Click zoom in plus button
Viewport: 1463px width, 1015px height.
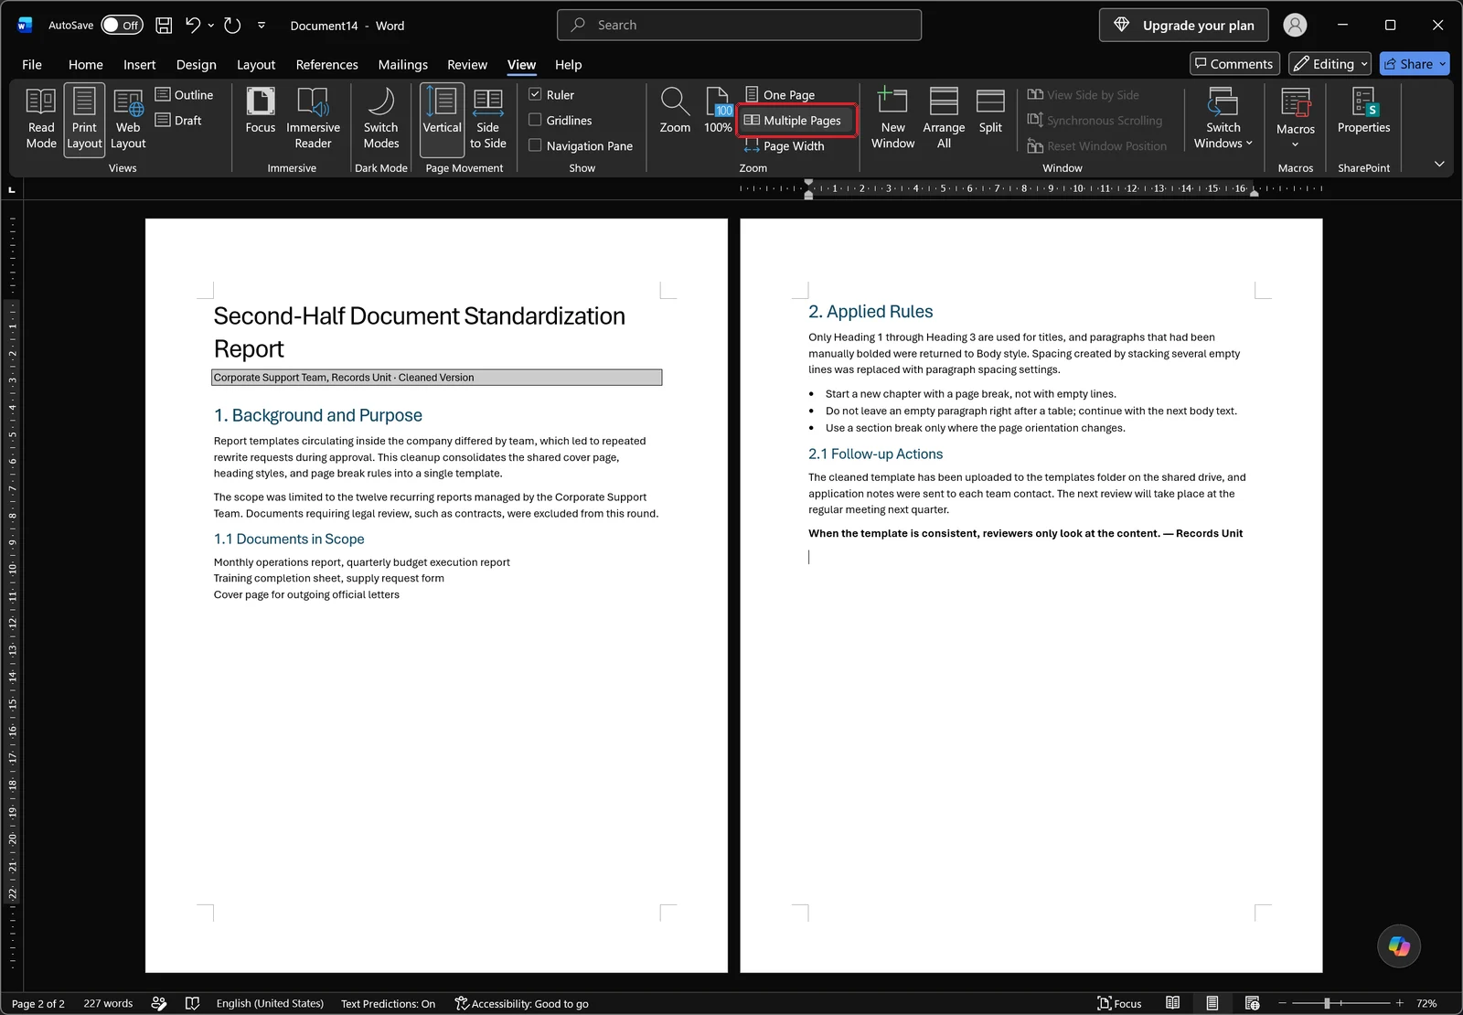click(x=1399, y=1003)
